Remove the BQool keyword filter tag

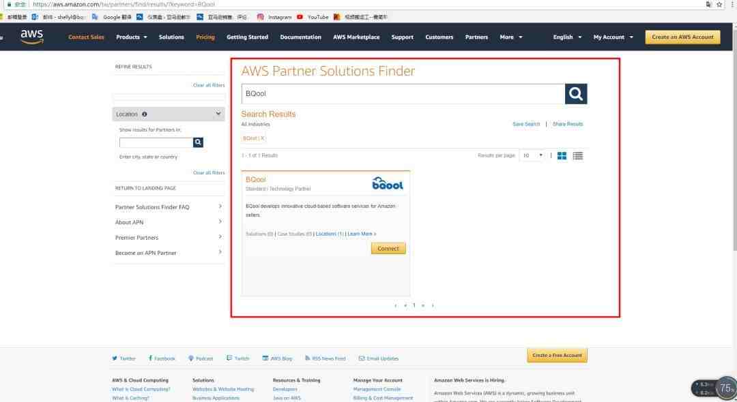point(262,138)
